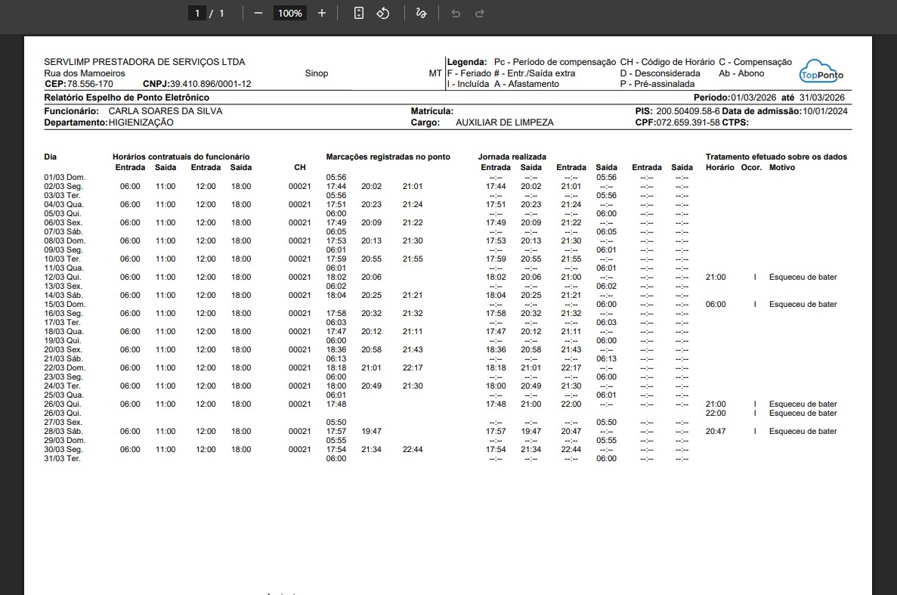Click first 'Esqueceu de bater' motivo entry
This screenshot has height=595, width=897.
point(803,277)
